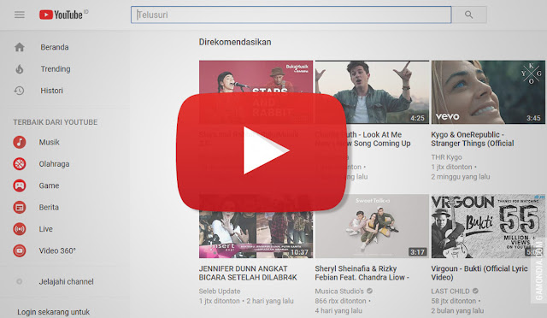Click the Musica Studio's channel name
Image resolution: width=547 pixels, height=318 pixels.
coord(339,291)
